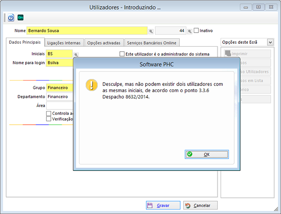
Task: Tick the Controla checkbox
Action: (49, 114)
